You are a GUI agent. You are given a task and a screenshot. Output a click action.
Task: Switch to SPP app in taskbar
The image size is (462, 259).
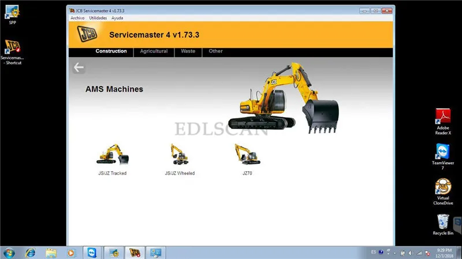pos(114,253)
